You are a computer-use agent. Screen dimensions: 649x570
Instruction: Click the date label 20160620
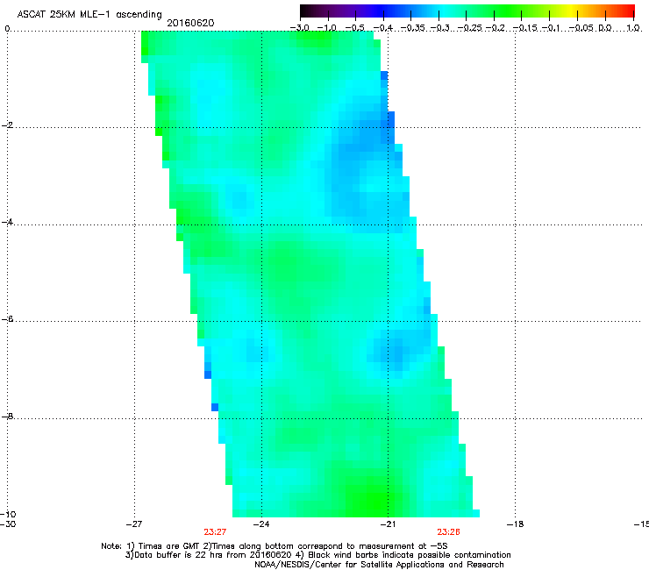point(190,23)
